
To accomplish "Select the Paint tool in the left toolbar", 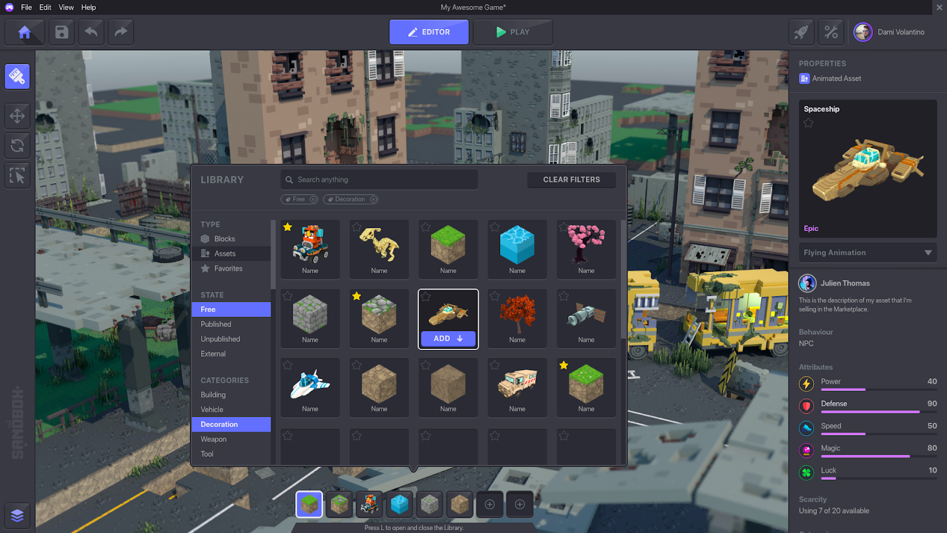I will 17,76.
